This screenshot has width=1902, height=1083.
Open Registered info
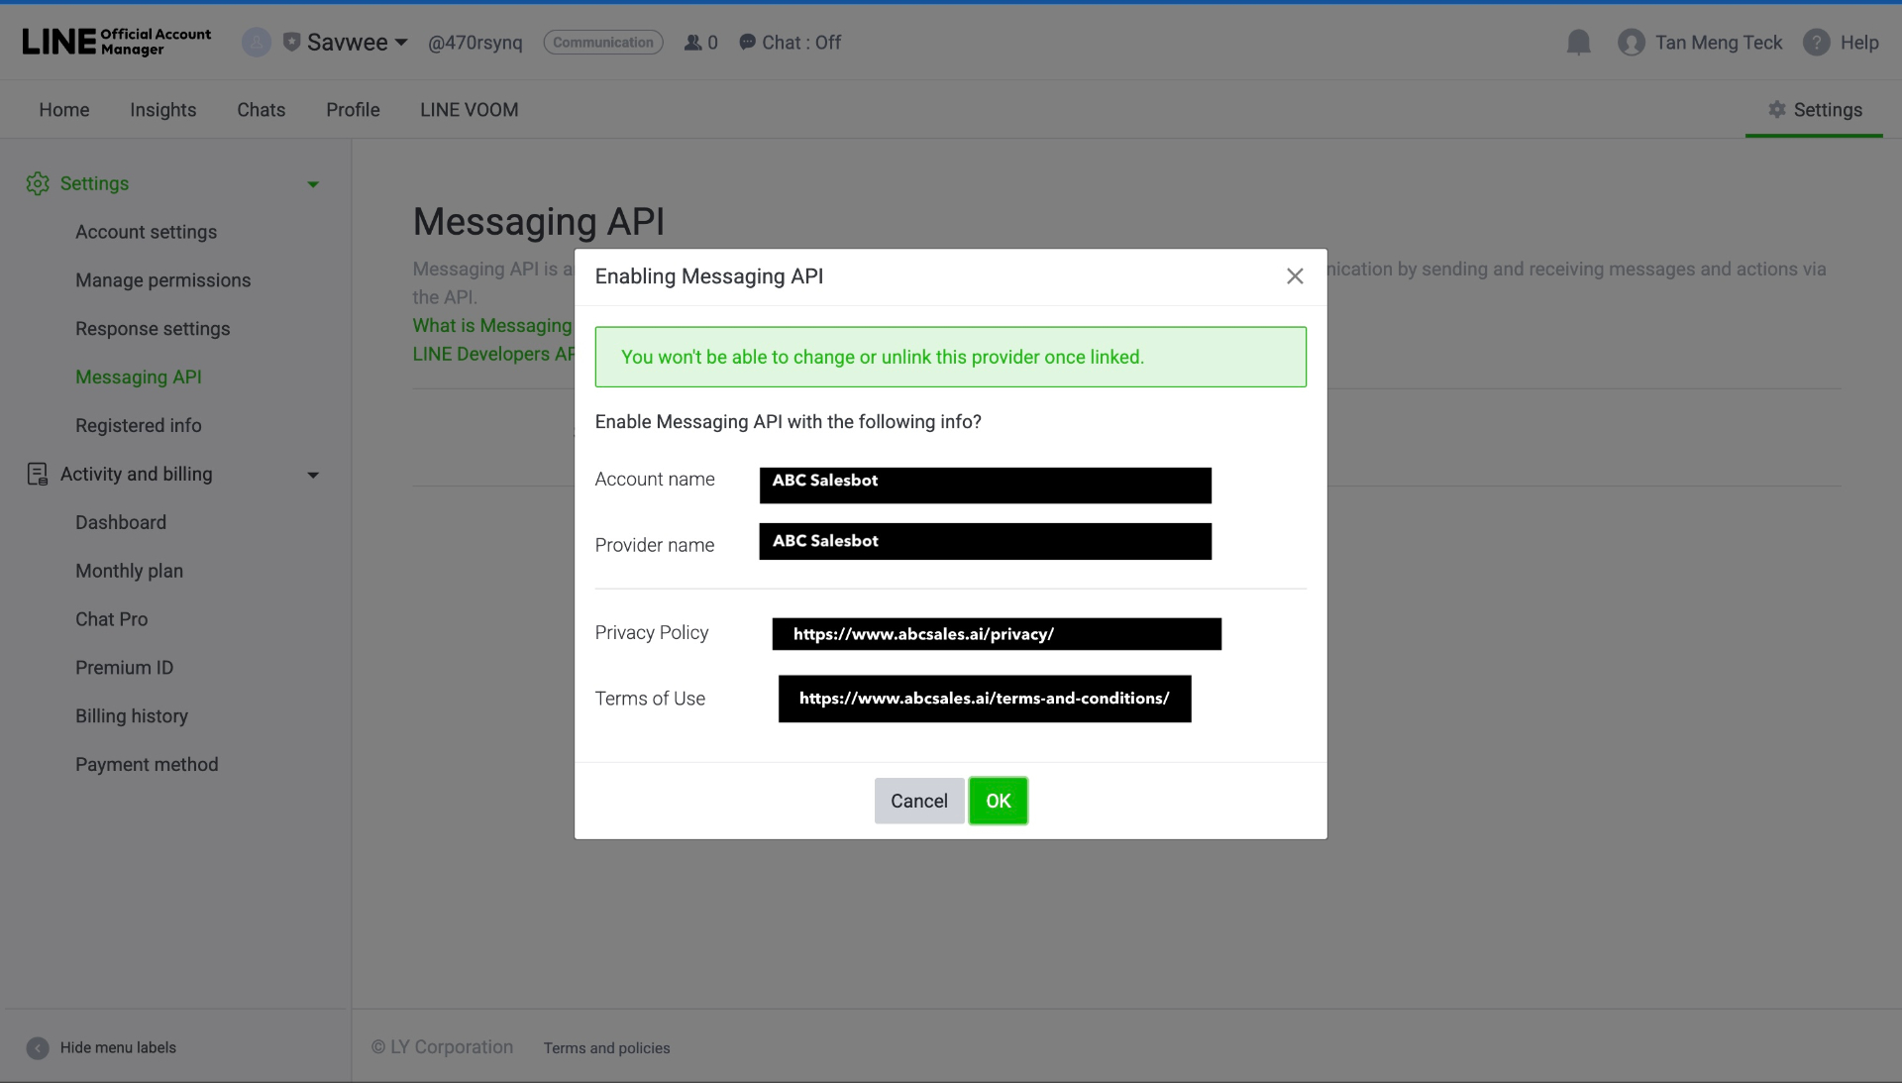[138, 426]
